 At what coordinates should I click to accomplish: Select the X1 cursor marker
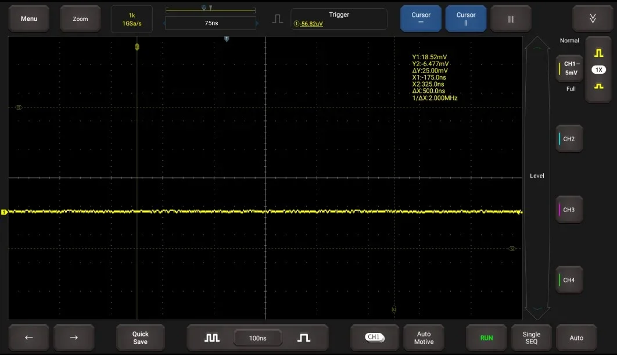tap(137, 47)
